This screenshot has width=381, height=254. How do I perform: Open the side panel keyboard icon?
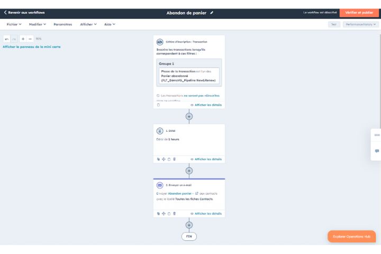click(377, 135)
